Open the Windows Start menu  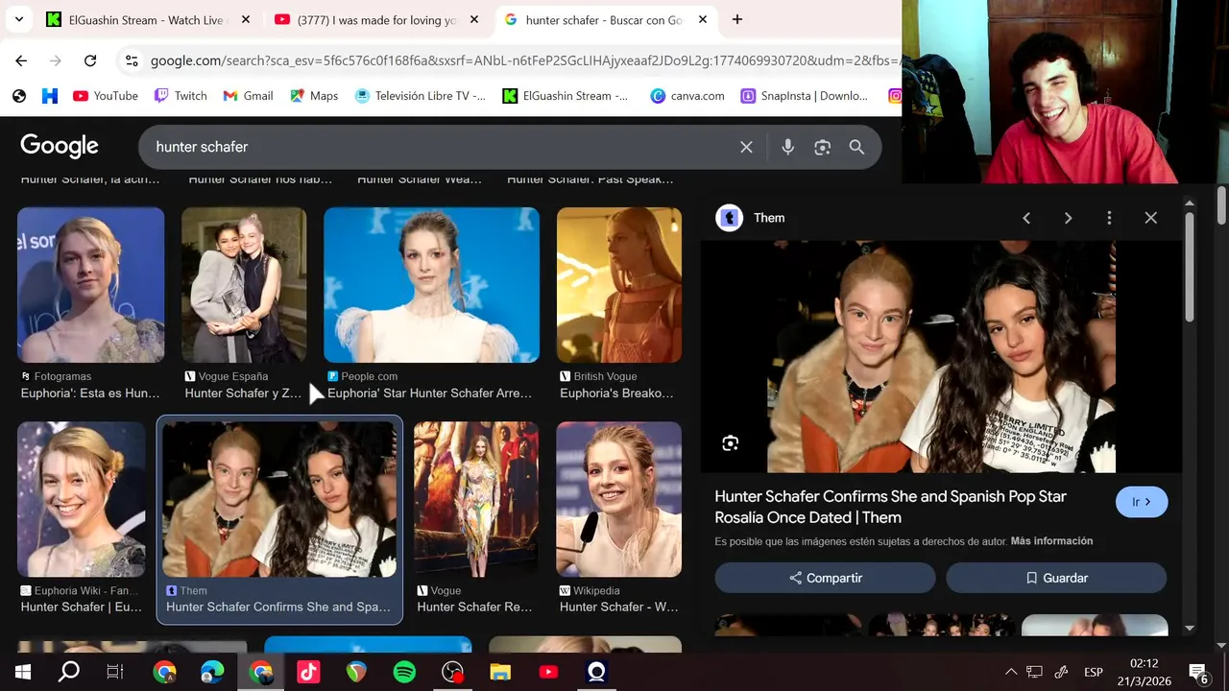(23, 672)
